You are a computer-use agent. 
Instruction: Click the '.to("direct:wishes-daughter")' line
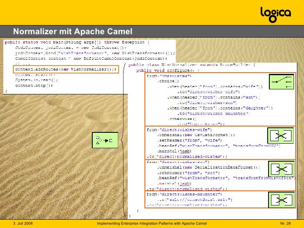click(213, 114)
